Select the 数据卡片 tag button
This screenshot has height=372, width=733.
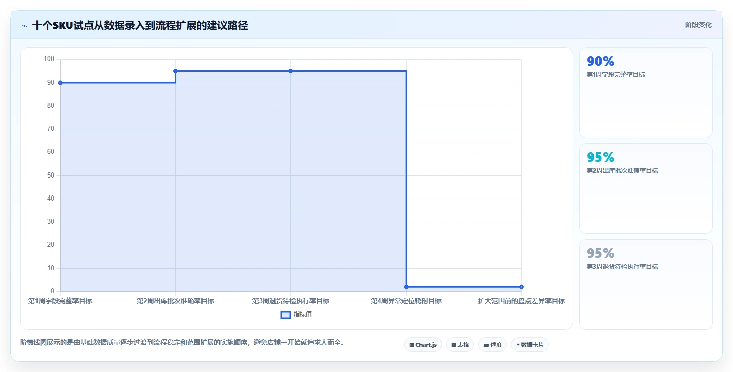coord(530,345)
